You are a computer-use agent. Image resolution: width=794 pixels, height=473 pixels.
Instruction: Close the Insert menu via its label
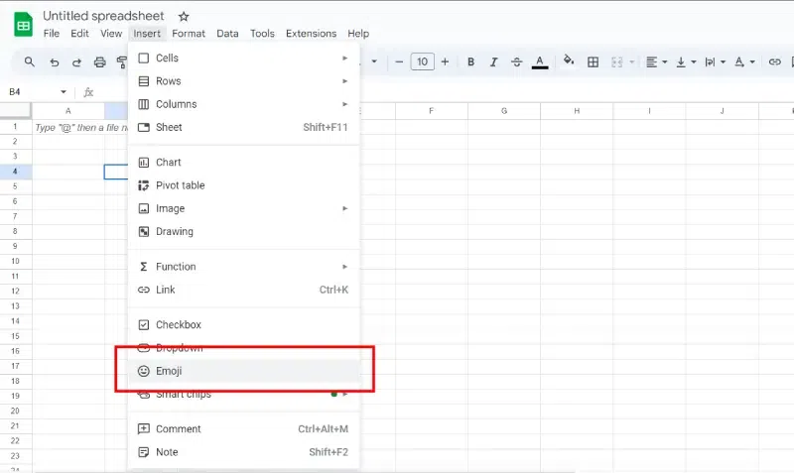click(147, 34)
